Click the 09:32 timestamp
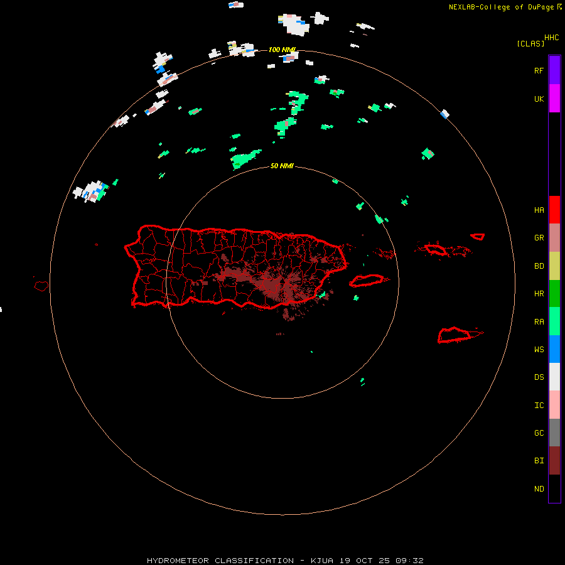Viewport: 565px width, 565px height. point(409,561)
